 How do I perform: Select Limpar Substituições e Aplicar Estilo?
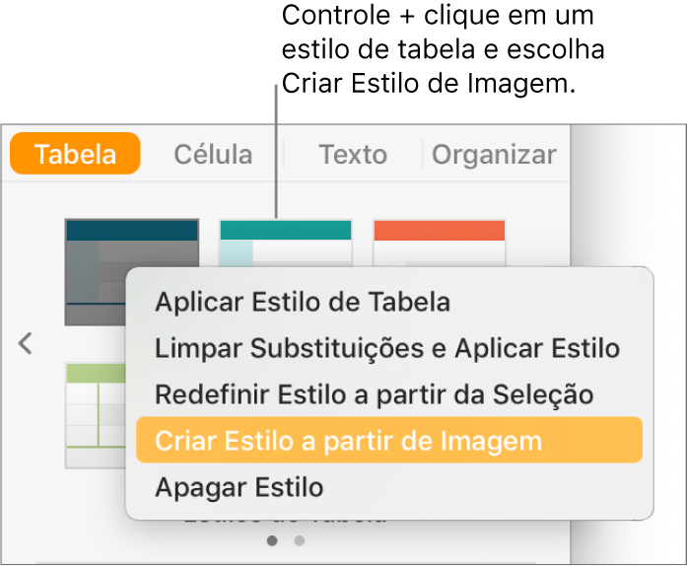click(387, 348)
